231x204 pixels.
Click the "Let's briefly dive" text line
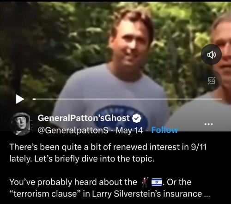82,159
